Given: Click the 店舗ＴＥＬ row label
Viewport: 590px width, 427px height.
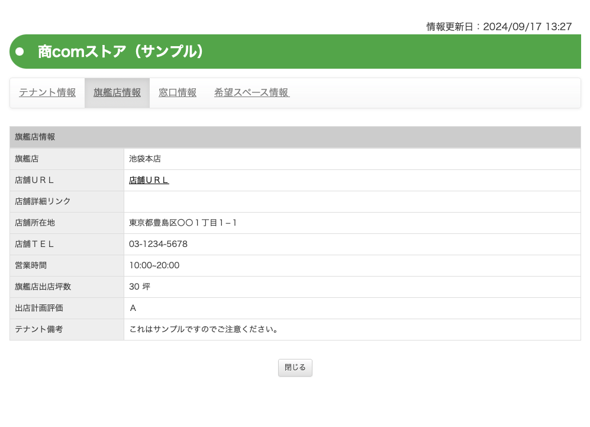Looking at the screenshot, I should [x=34, y=244].
